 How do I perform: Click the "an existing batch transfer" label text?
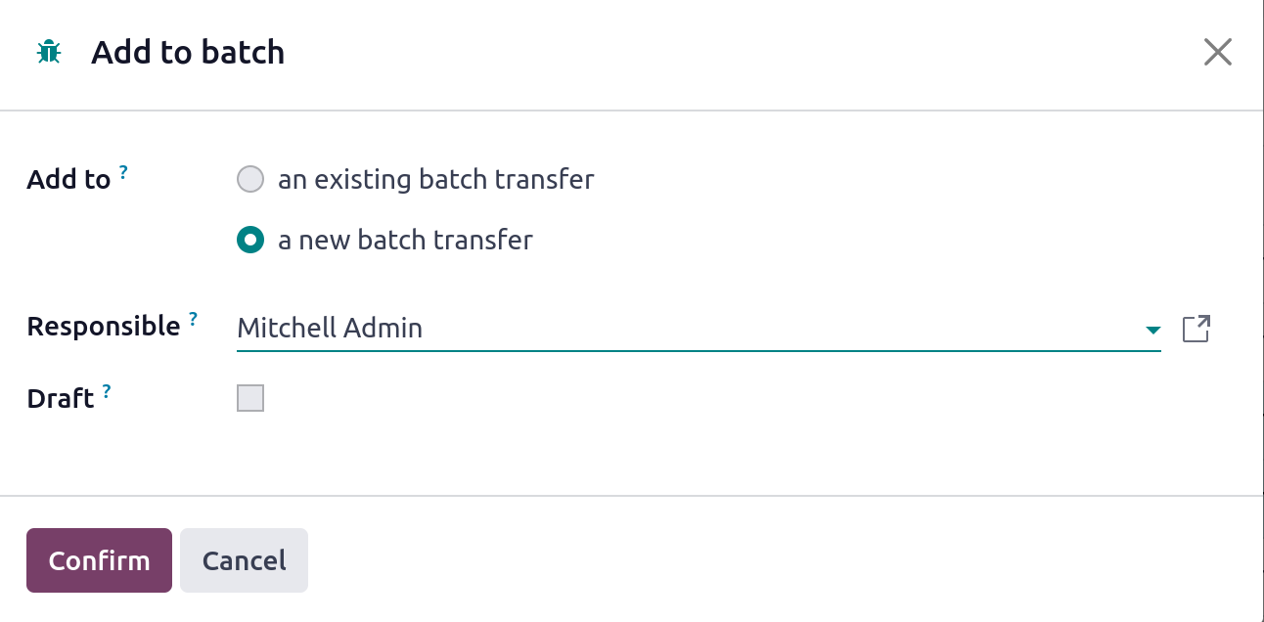436,180
